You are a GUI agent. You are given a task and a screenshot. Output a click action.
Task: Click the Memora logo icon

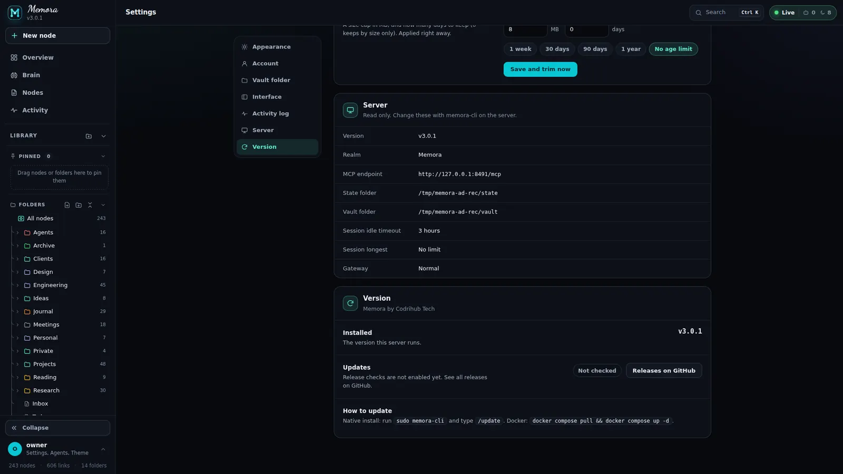point(15,12)
